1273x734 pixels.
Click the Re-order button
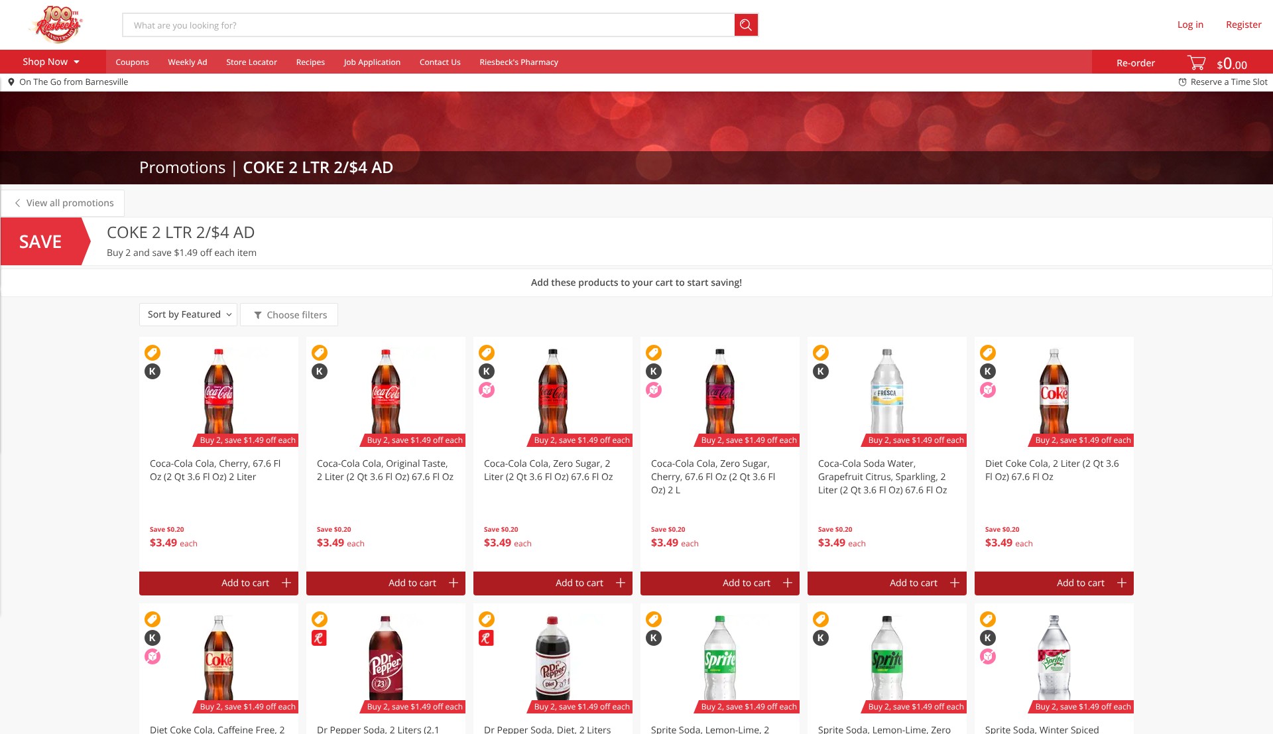[1135, 63]
